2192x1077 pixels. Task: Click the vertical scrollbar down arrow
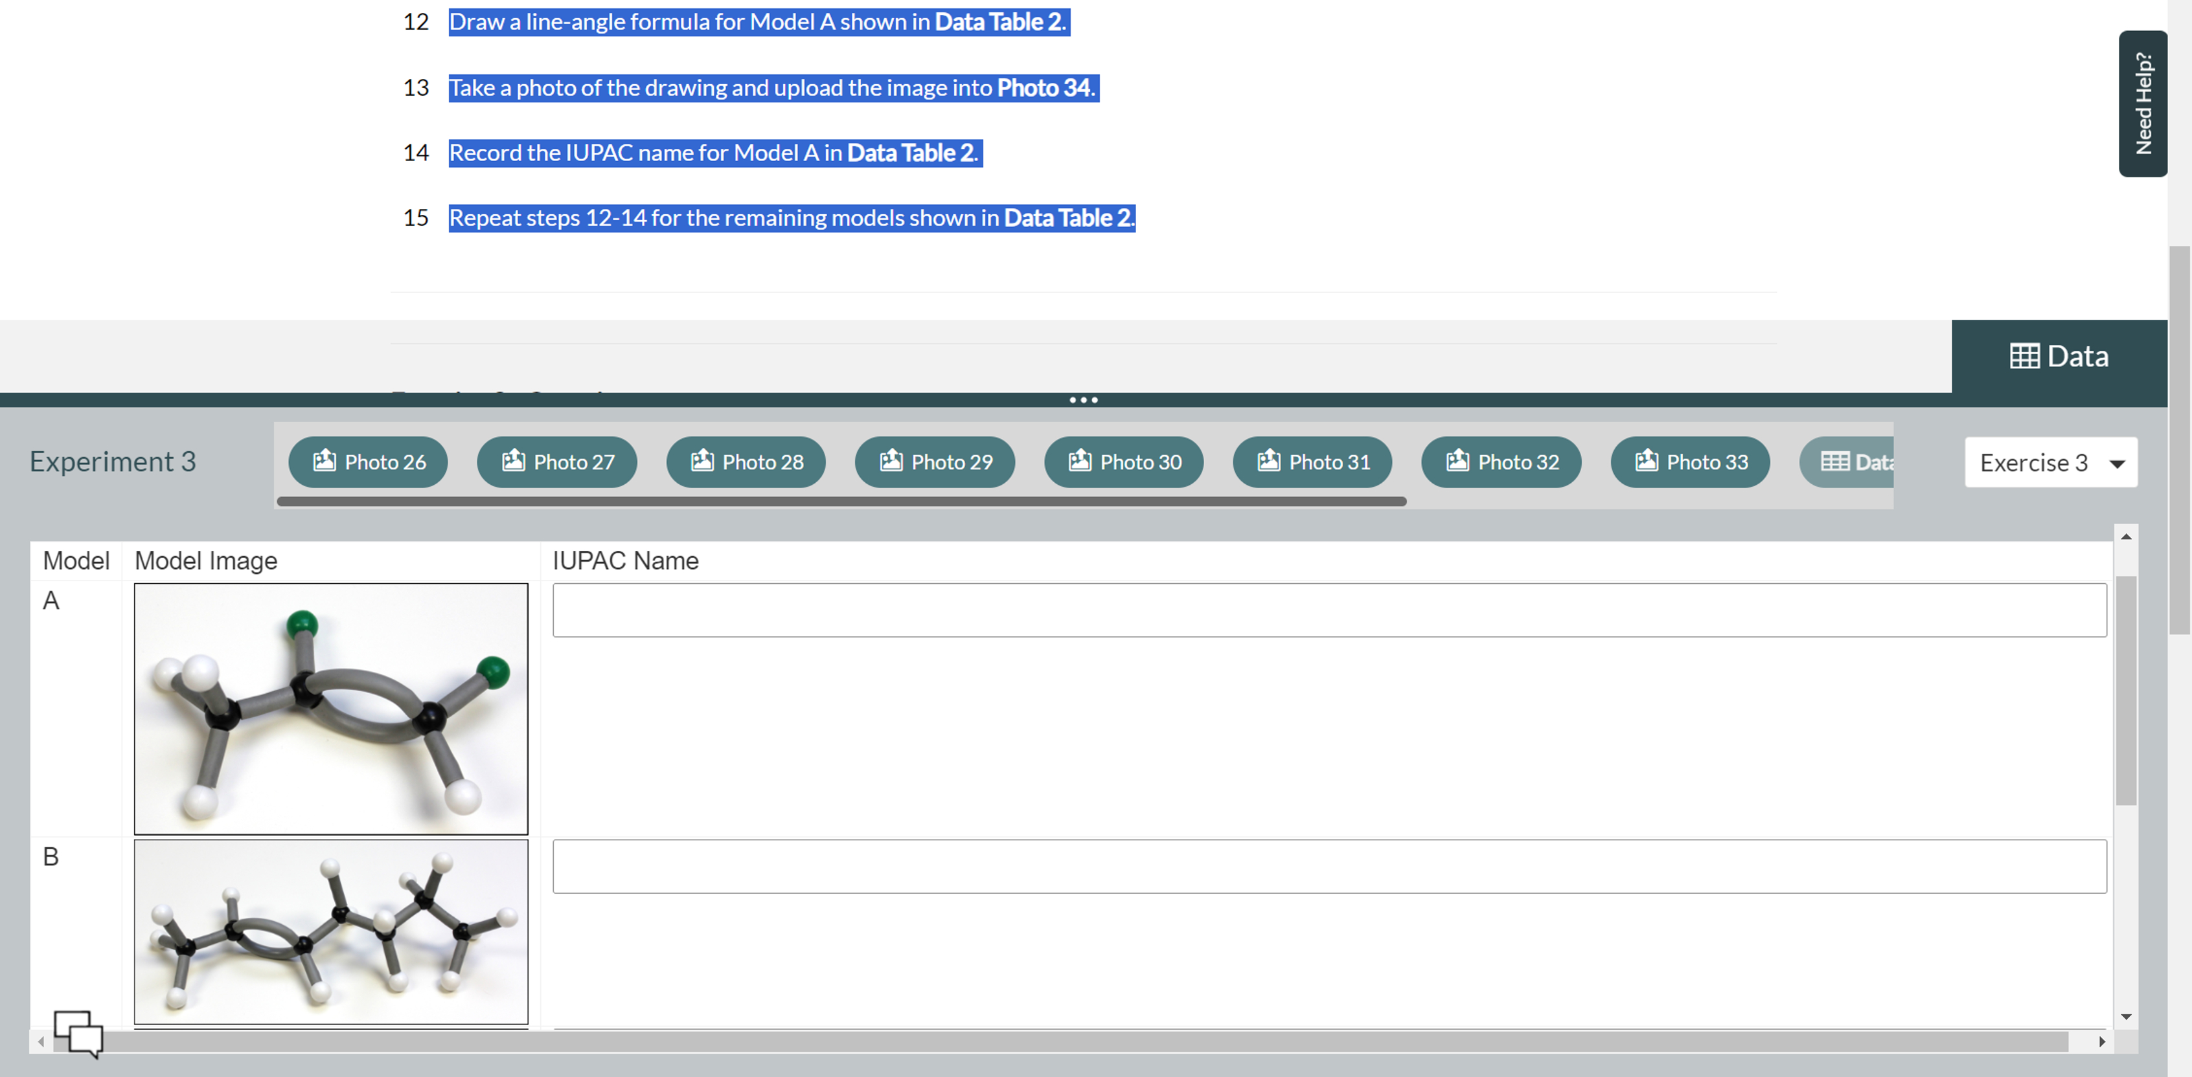2126,1017
